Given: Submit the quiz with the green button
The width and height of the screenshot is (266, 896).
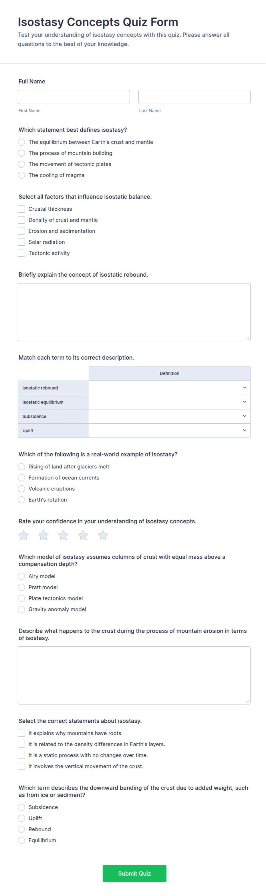Looking at the screenshot, I should coord(134,873).
